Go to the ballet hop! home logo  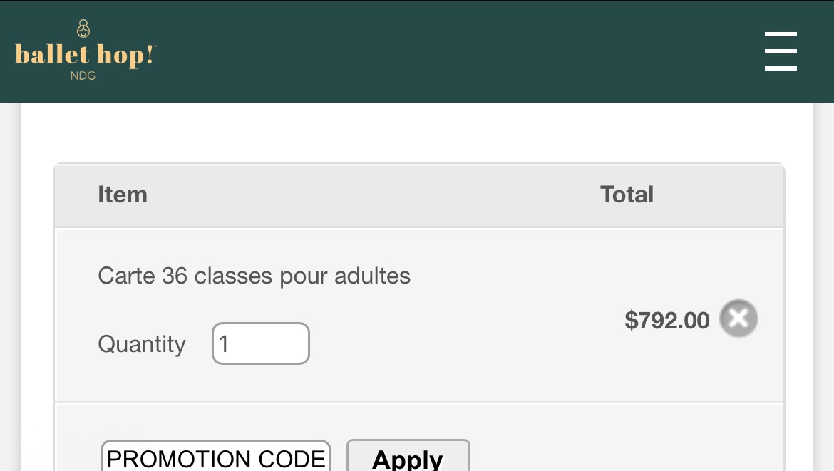point(84,55)
